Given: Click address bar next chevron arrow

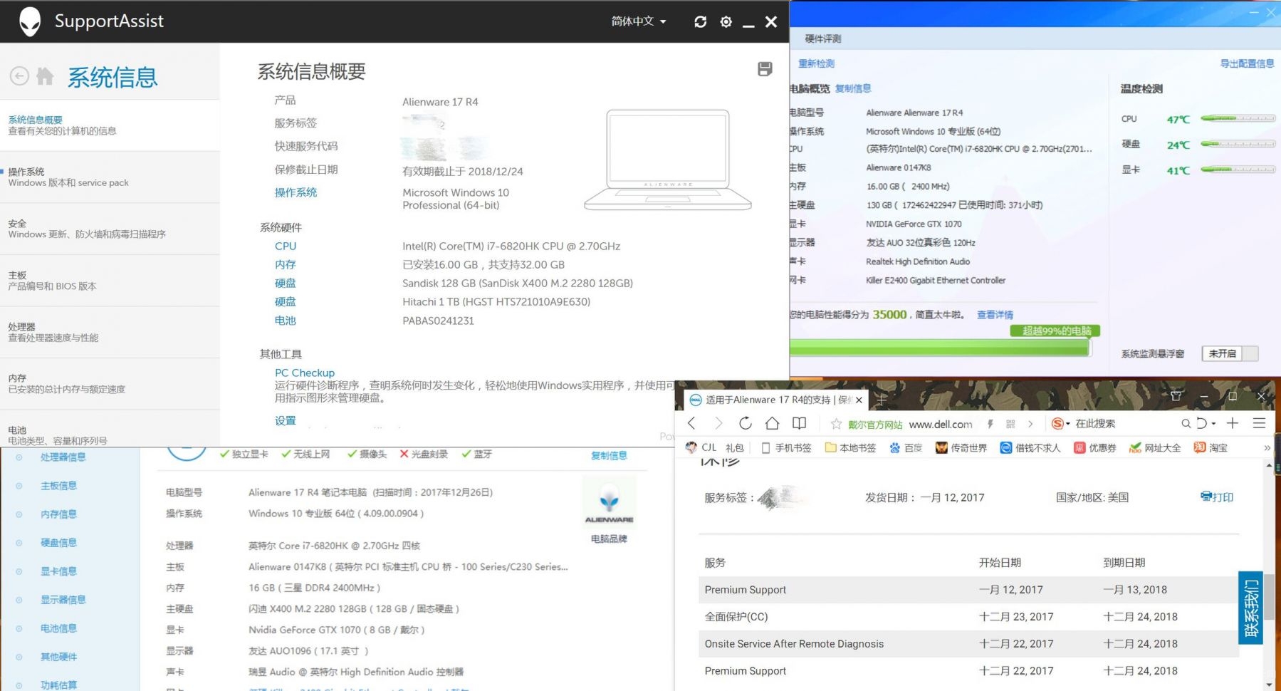Looking at the screenshot, I should pos(1030,424).
